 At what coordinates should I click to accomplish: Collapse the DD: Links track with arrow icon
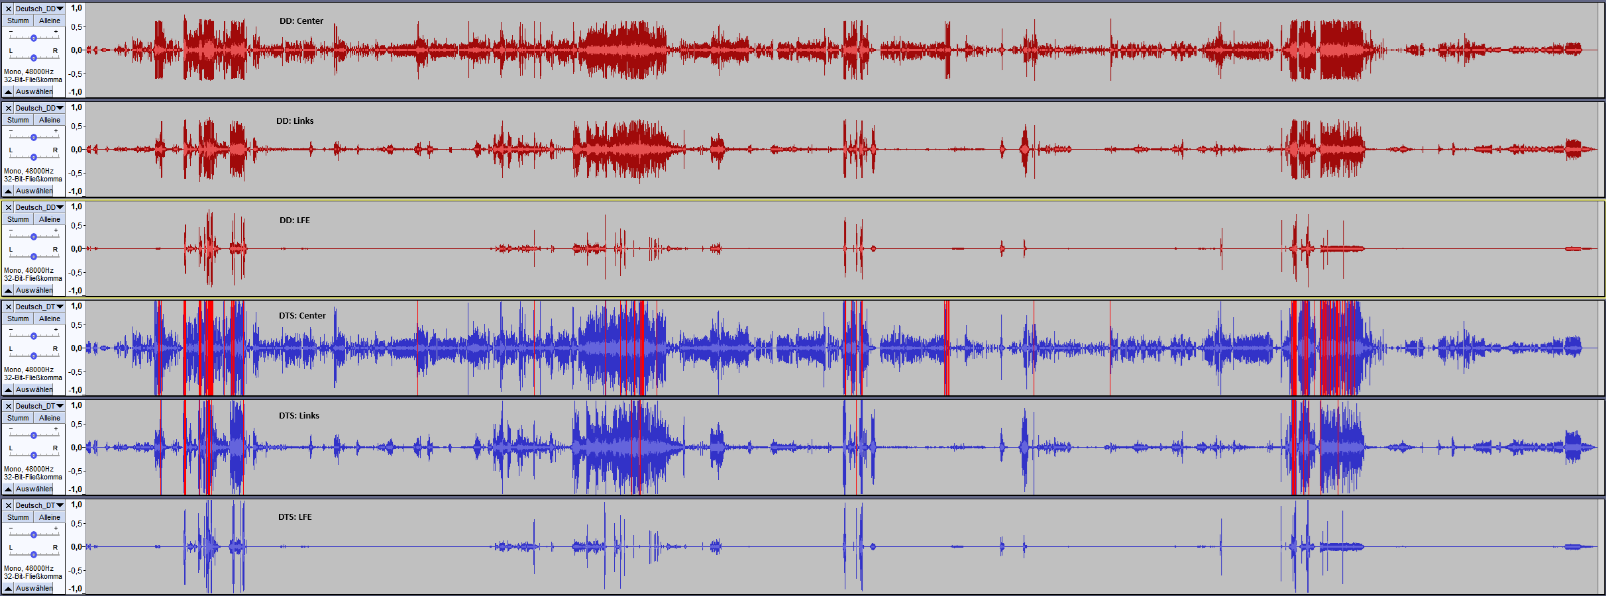(x=8, y=191)
